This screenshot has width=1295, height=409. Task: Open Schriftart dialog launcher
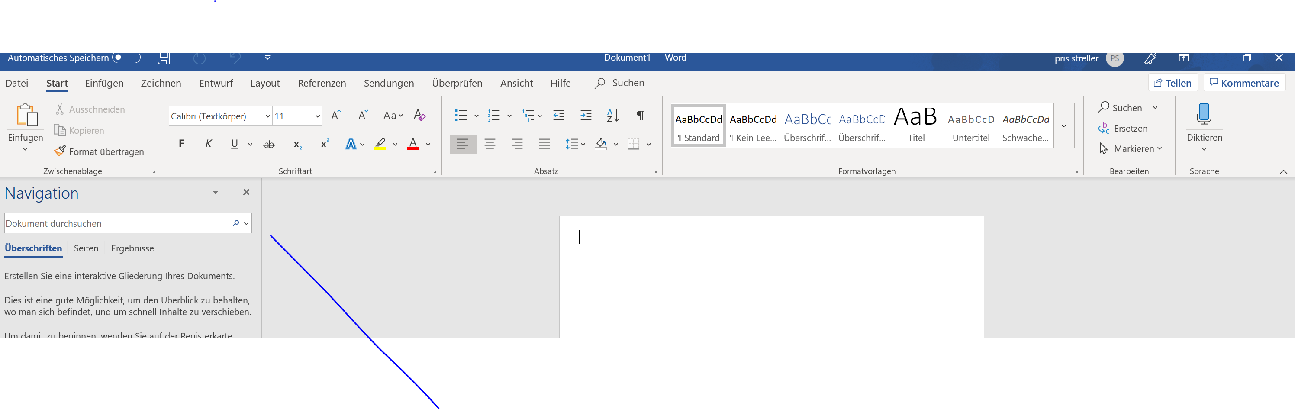pyautogui.click(x=434, y=171)
